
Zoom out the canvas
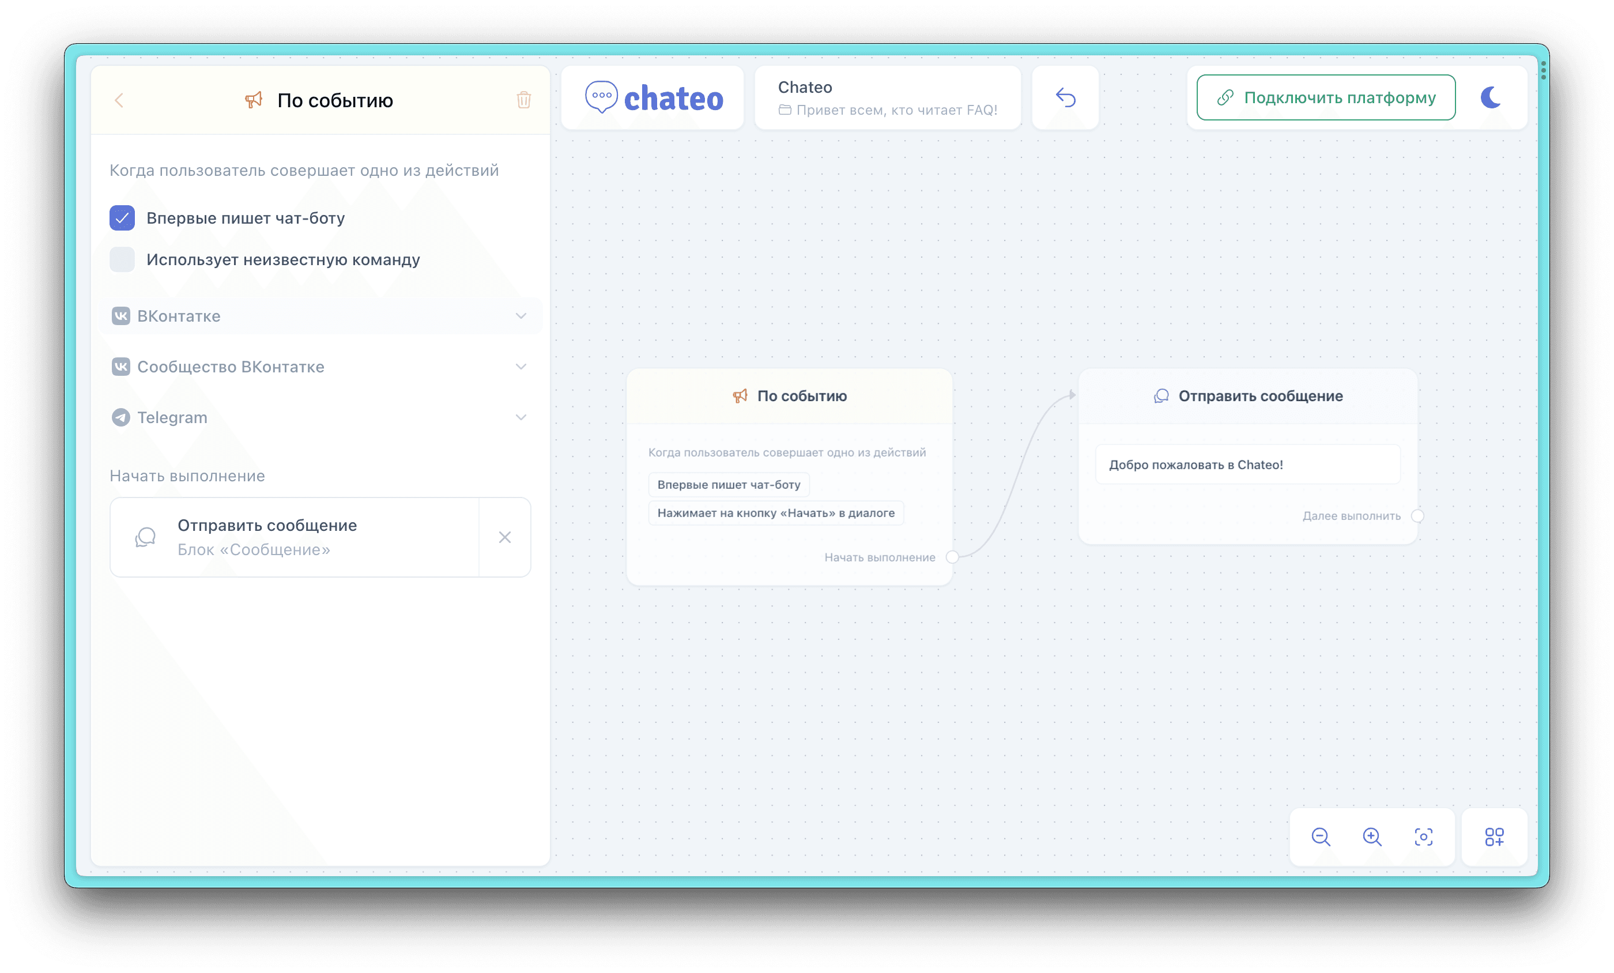pos(1321,837)
